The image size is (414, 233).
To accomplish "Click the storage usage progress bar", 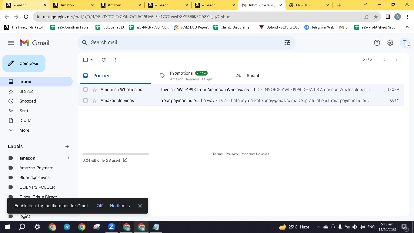I will point(116,154).
